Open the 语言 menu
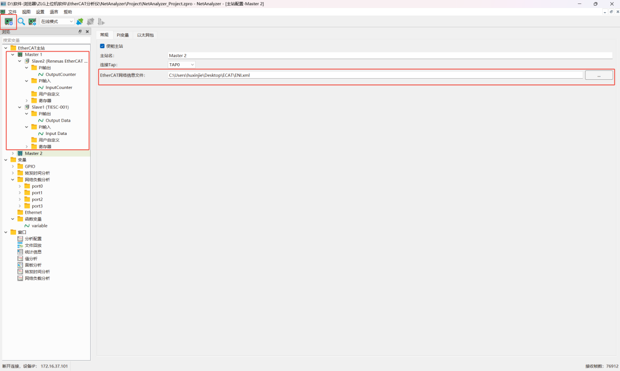This screenshot has height=371, width=620. click(x=54, y=12)
